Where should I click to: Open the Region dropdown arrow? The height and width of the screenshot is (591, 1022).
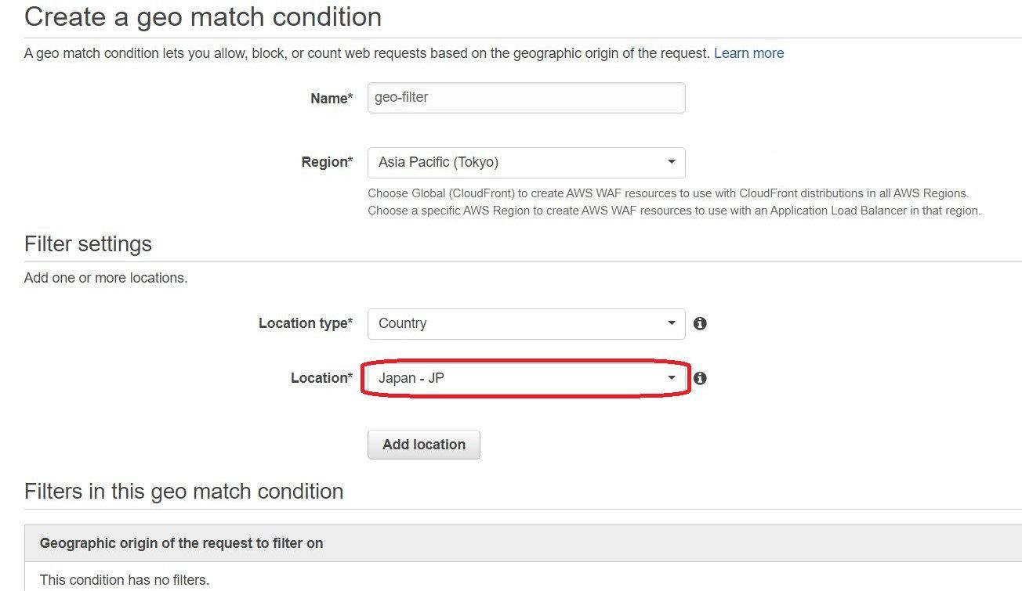(672, 162)
